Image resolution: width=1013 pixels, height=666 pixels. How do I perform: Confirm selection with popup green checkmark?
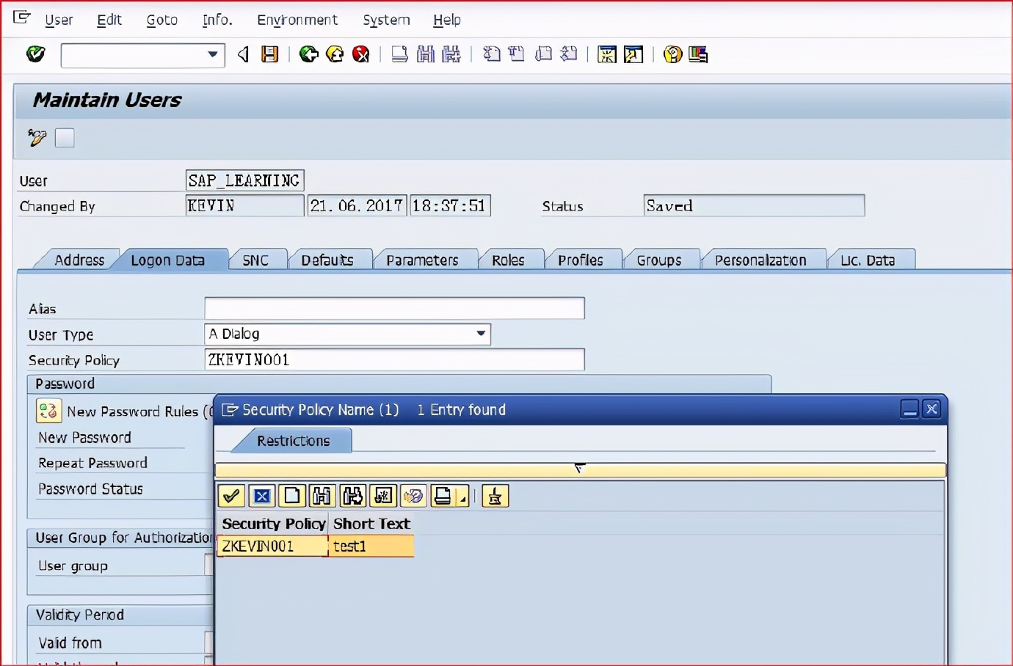(x=231, y=497)
